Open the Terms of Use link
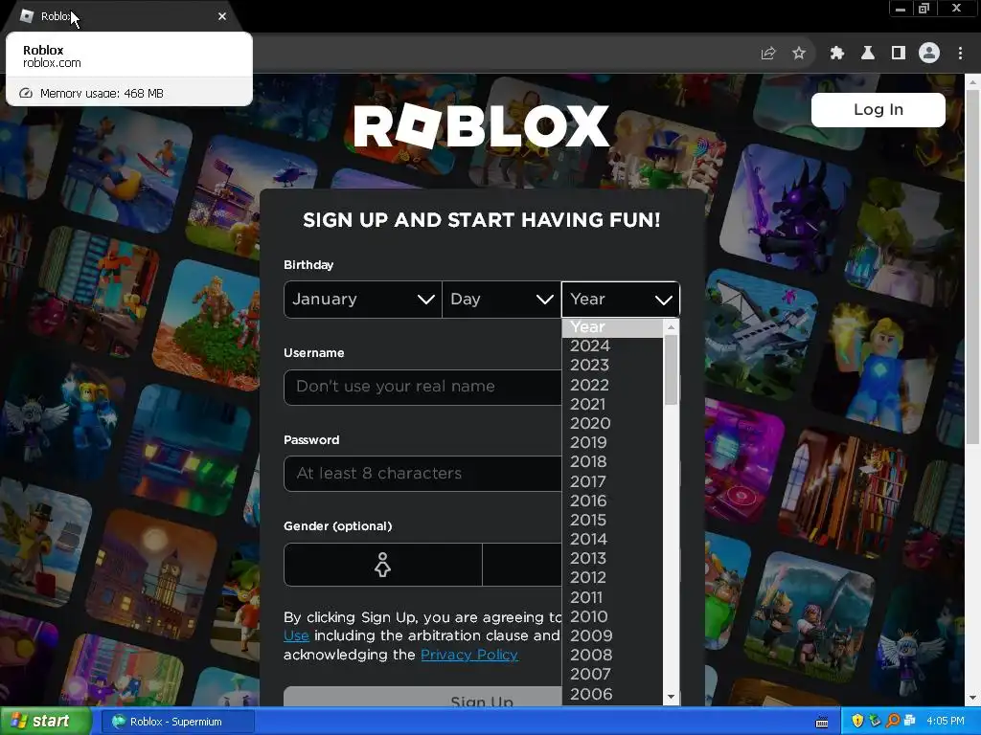Screen dimensions: 981x735 pos(297,636)
